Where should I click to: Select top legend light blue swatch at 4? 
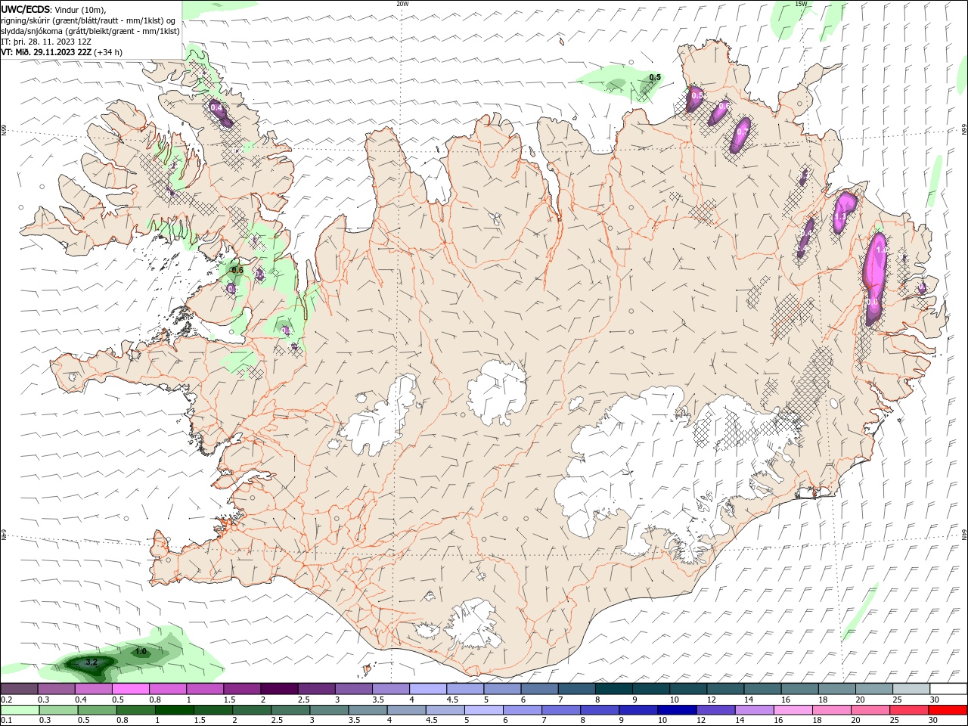(427, 689)
